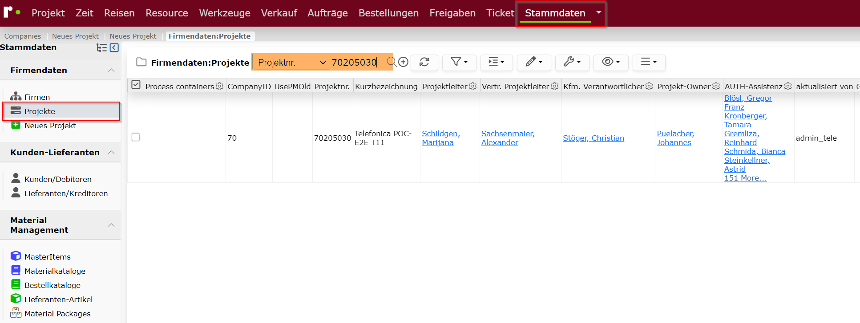Open Lieferanten/Kreditoren in the sidebar

[66, 193]
